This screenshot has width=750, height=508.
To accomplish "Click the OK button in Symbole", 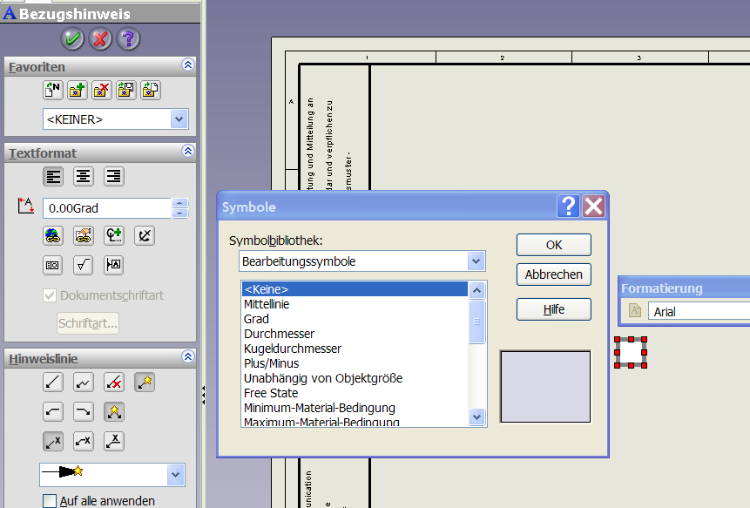I will 553,245.
